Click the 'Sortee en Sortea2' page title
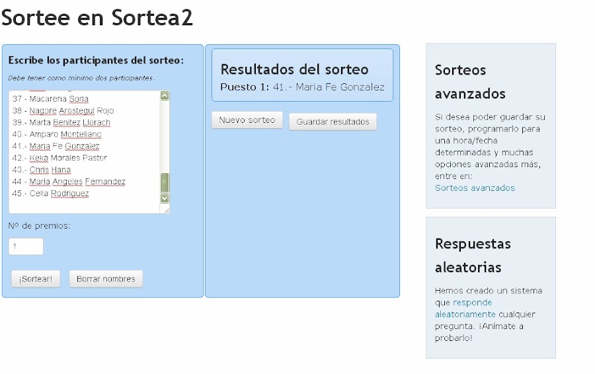 pos(97,17)
